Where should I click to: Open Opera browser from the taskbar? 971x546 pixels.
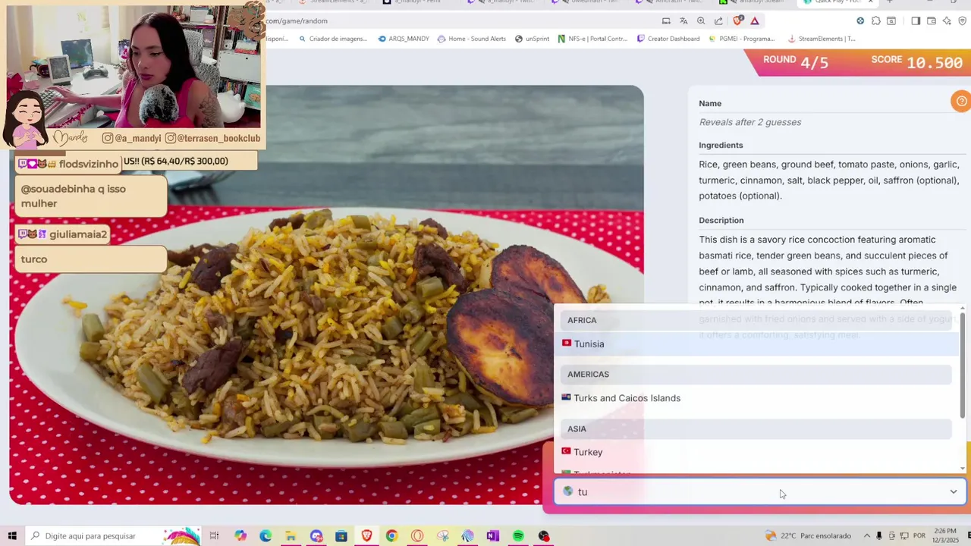[417, 536]
